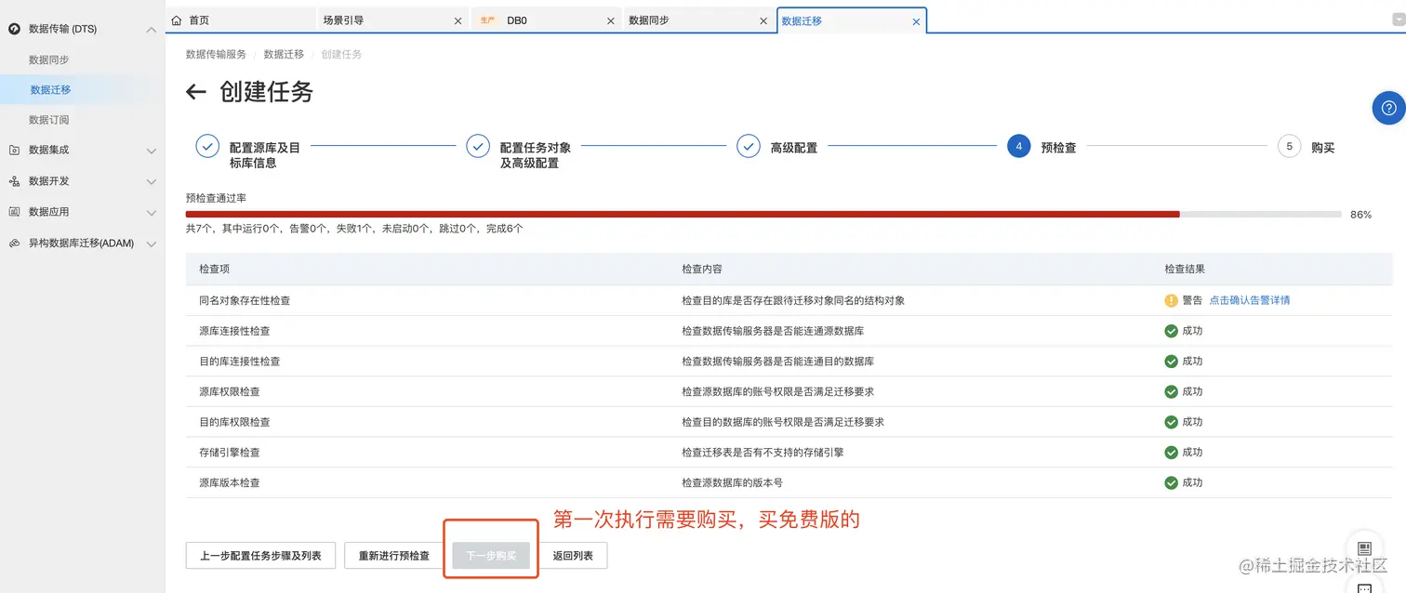Switch to the DB0 tab

(546, 20)
